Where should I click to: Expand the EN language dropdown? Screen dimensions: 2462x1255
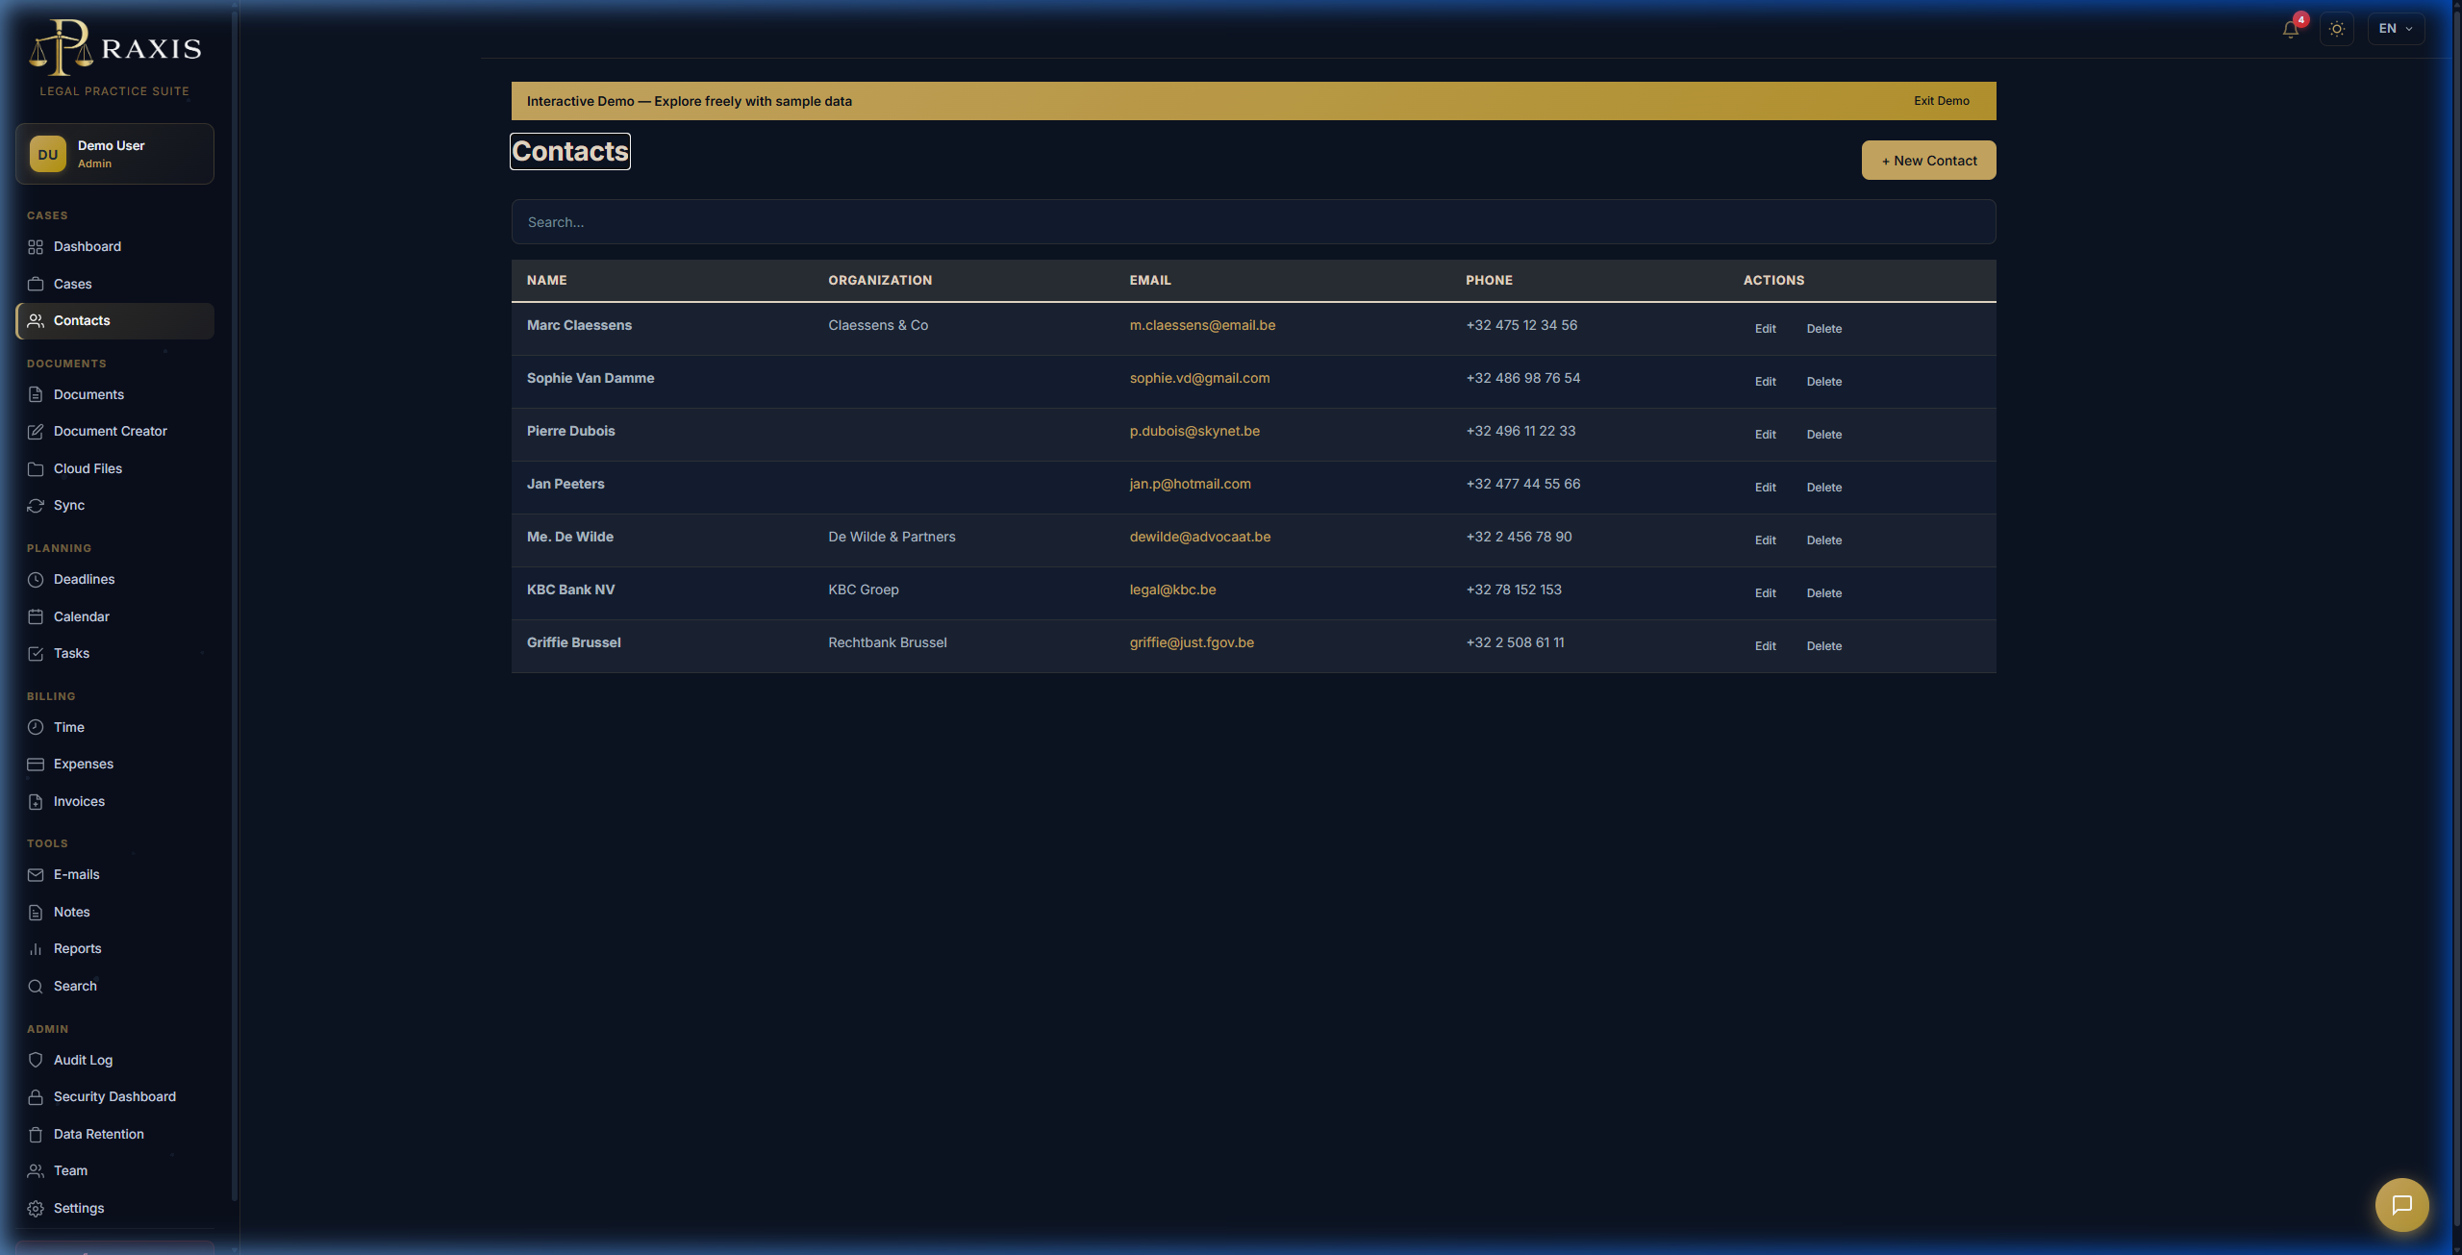(x=2396, y=29)
